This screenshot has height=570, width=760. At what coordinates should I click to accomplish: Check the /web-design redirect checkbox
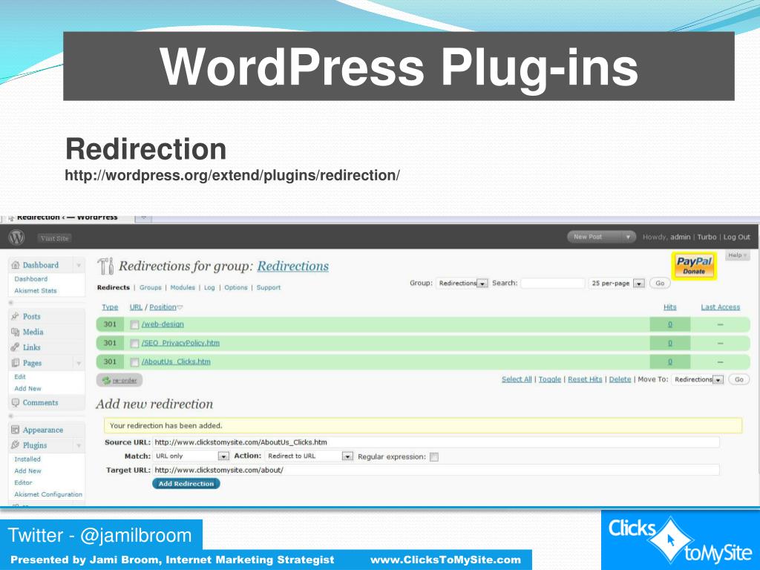click(135, 325)
